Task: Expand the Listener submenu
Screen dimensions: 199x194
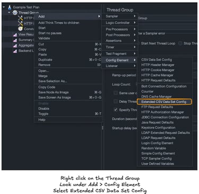Action: (120, 66)
